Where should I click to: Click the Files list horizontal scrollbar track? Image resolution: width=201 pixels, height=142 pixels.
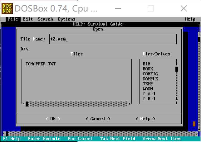pos(78,104)
